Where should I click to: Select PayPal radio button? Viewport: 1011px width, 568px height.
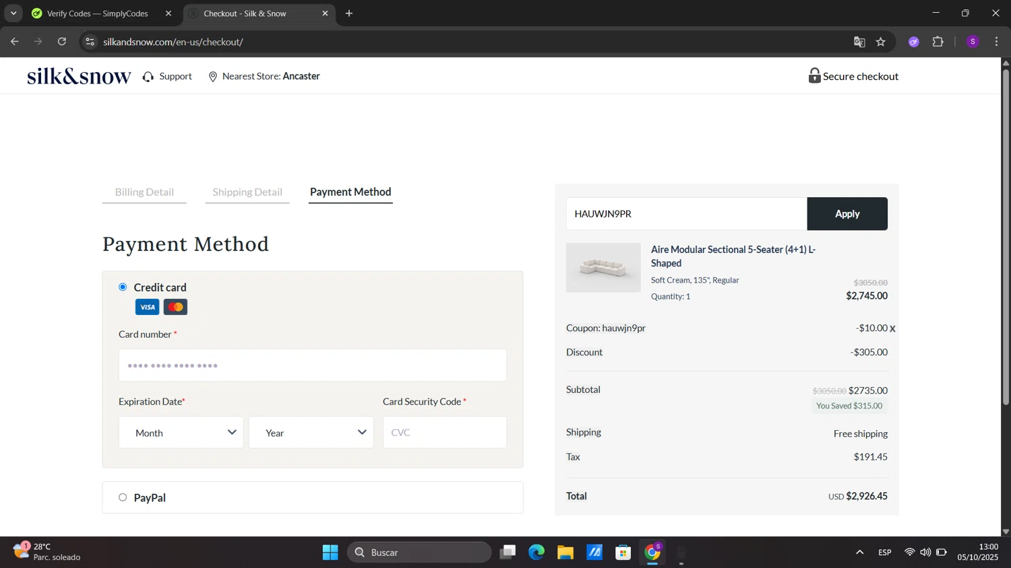(x=123, y=497)
